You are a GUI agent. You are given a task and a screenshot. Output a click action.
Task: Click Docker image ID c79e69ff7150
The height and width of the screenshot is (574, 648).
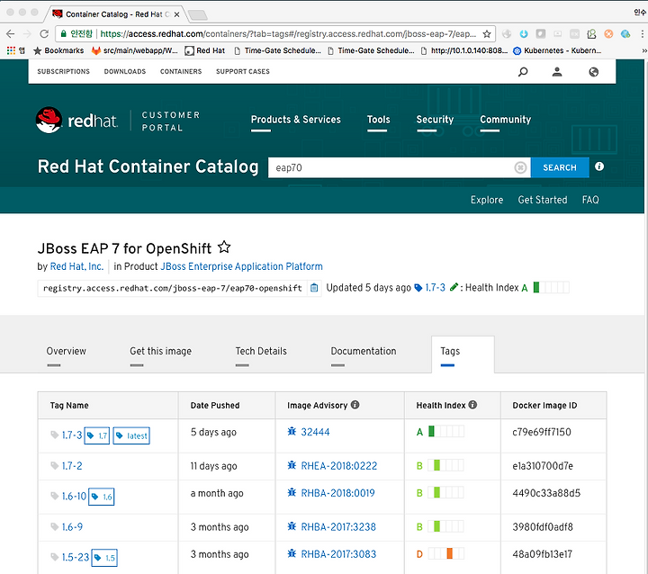[x=542, y=432]
